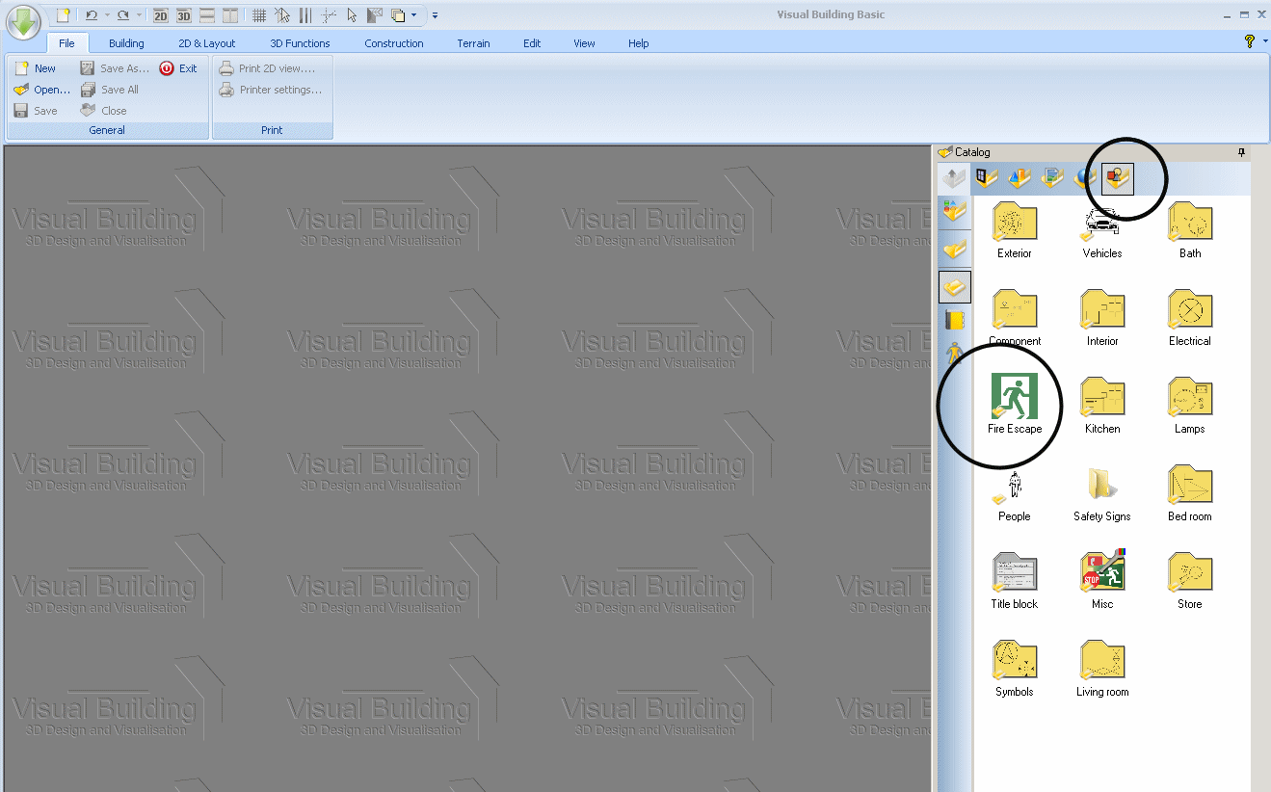Open the Undo history dropdown arrow

click(106, 15)
